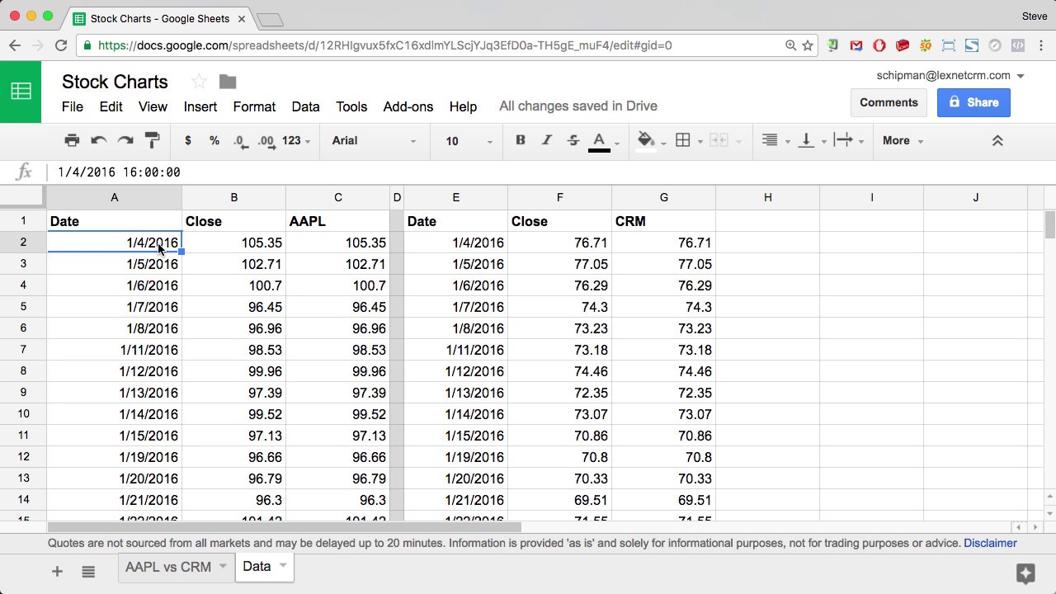
Task: Toggle strikethrough formatting
Action: coord(573,140)
